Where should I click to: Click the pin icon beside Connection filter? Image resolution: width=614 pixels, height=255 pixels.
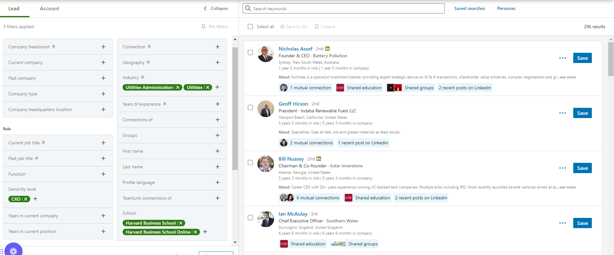click(x=149, y=47)
